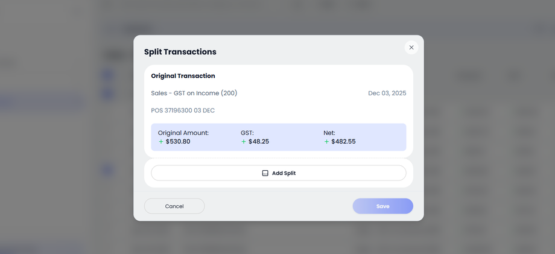
Task: Click the Original Amount label
Action: click(x=183, y=133)
